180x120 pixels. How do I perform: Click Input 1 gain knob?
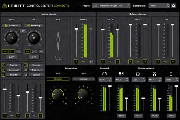pos(11,38)
